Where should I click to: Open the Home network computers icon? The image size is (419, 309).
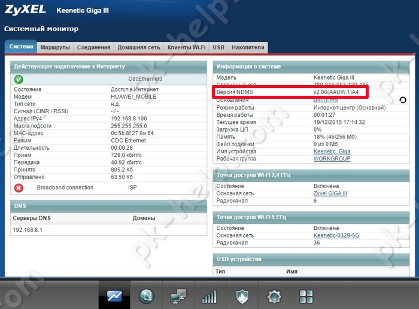pyautogui.click(x=178, y=296)
